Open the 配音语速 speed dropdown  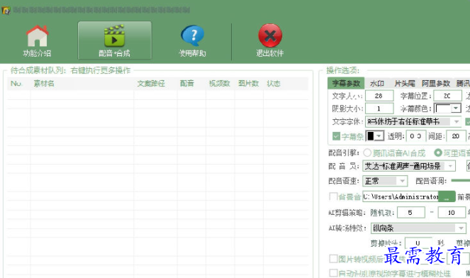coord(402,181)
